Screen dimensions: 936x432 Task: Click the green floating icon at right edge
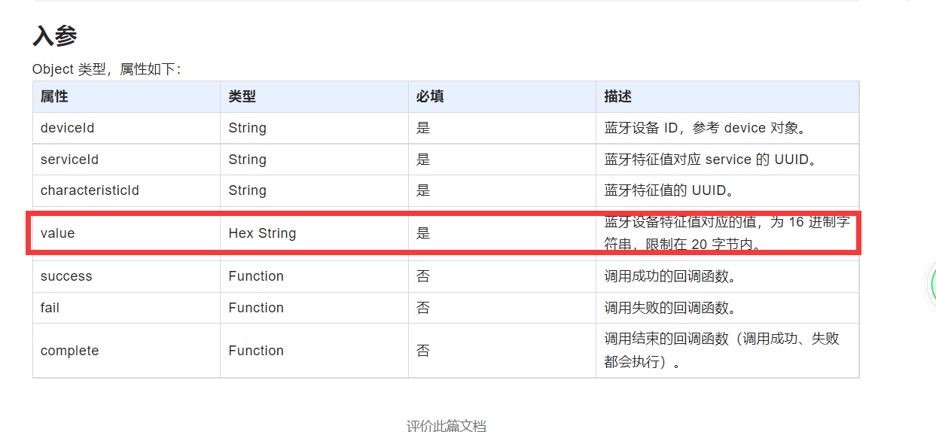(933, 284)
